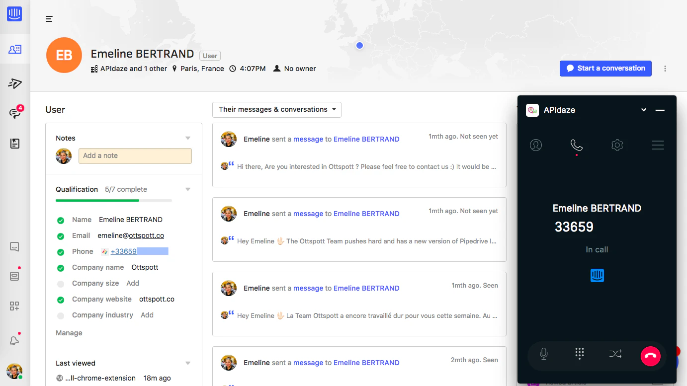The image size is (687, 386).
Task: Click the call transfer shuffle icon
Action: tap(615, 354)
